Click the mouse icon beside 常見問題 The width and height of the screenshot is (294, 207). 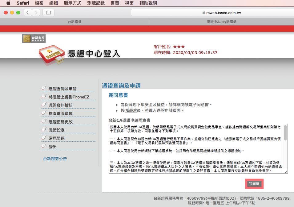(44, 137)
